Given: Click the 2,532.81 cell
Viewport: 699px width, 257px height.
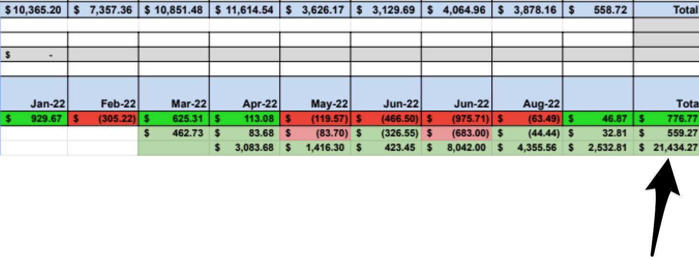Looking at the screenshot, I should click(x=599, y=148).
